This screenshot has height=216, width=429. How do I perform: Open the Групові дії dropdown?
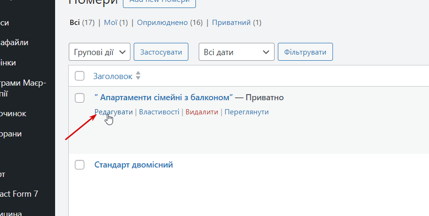tap(99, 52)
